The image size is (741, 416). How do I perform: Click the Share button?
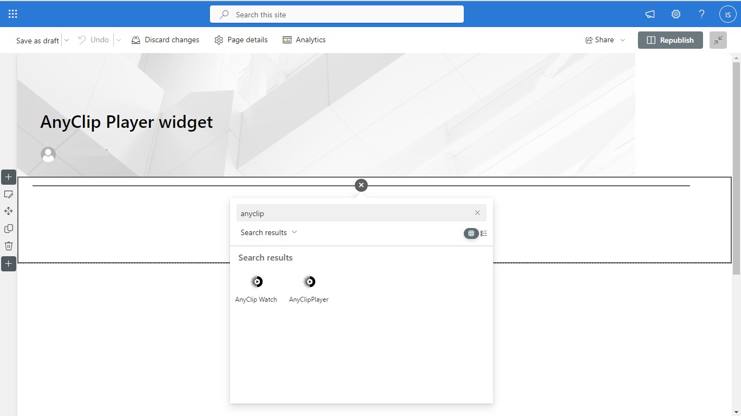[599, 40]
